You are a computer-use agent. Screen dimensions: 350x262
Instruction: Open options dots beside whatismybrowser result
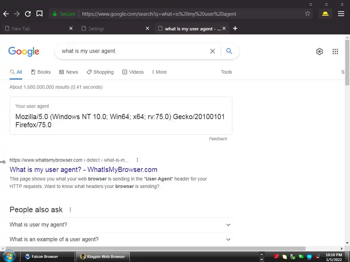[137, 160]
